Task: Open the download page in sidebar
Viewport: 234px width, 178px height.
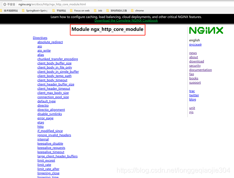Action: click(196, 62)
